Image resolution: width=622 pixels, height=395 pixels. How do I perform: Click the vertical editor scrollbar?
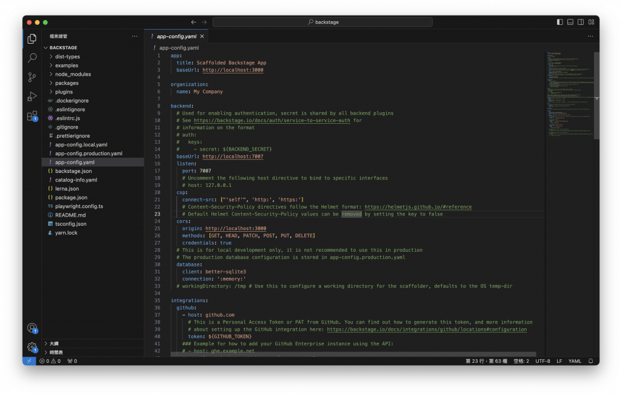click(x=596, y=95)
